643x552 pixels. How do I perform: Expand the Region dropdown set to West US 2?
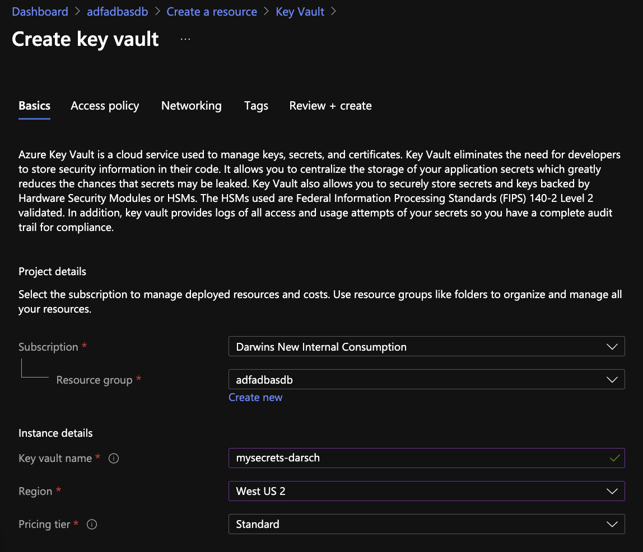(x=426, y=491)
